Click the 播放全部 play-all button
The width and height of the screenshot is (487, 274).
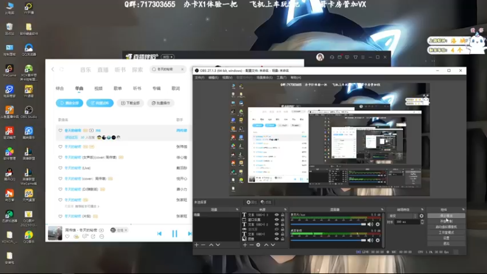coord(69,103)
